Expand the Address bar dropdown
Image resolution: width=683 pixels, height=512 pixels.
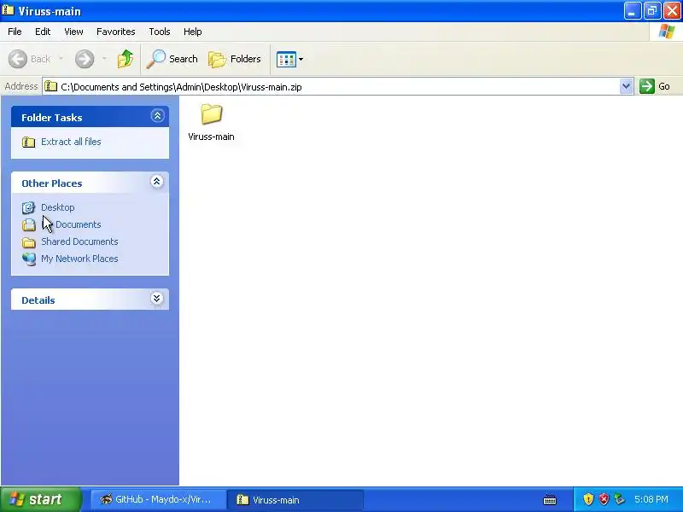626,86
